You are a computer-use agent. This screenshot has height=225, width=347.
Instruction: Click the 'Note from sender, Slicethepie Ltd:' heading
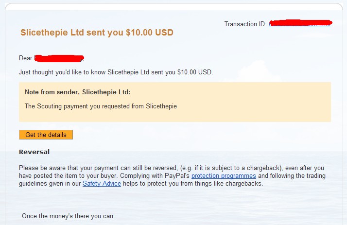pyautogui.click(x=77, y=92)
